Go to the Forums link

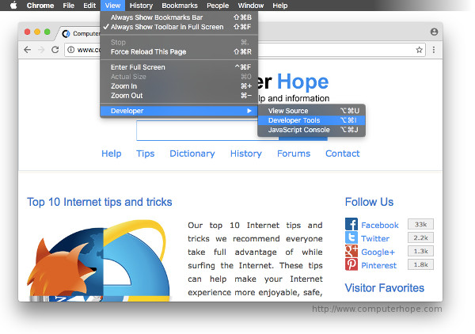tap(294, 154)
